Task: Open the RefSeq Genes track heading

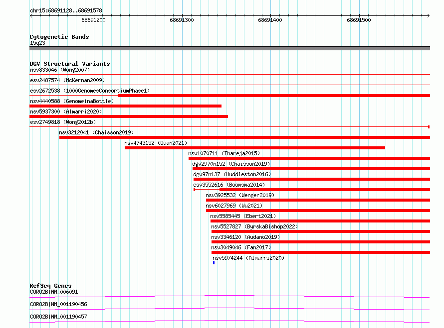Action: point(50,286)
